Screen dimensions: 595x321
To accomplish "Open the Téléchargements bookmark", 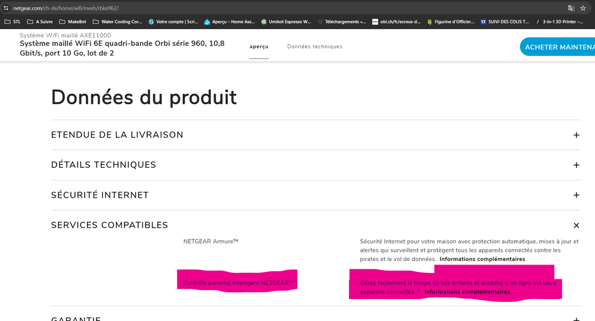I will point(341,21).
